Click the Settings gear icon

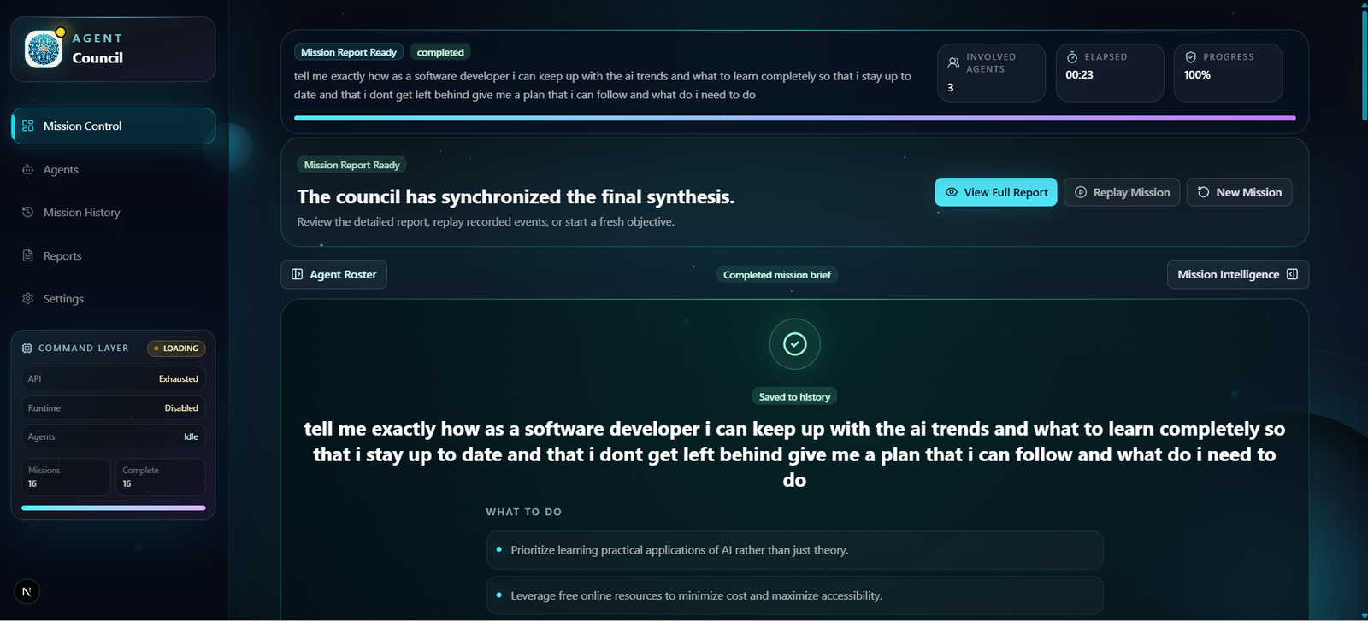pyautogui.click(x=27, y=298)
